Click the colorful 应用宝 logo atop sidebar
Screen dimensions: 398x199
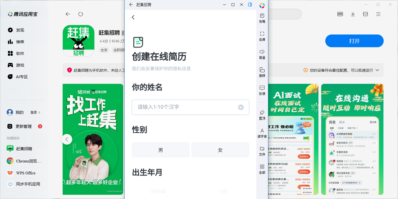[x=262, y=5]
